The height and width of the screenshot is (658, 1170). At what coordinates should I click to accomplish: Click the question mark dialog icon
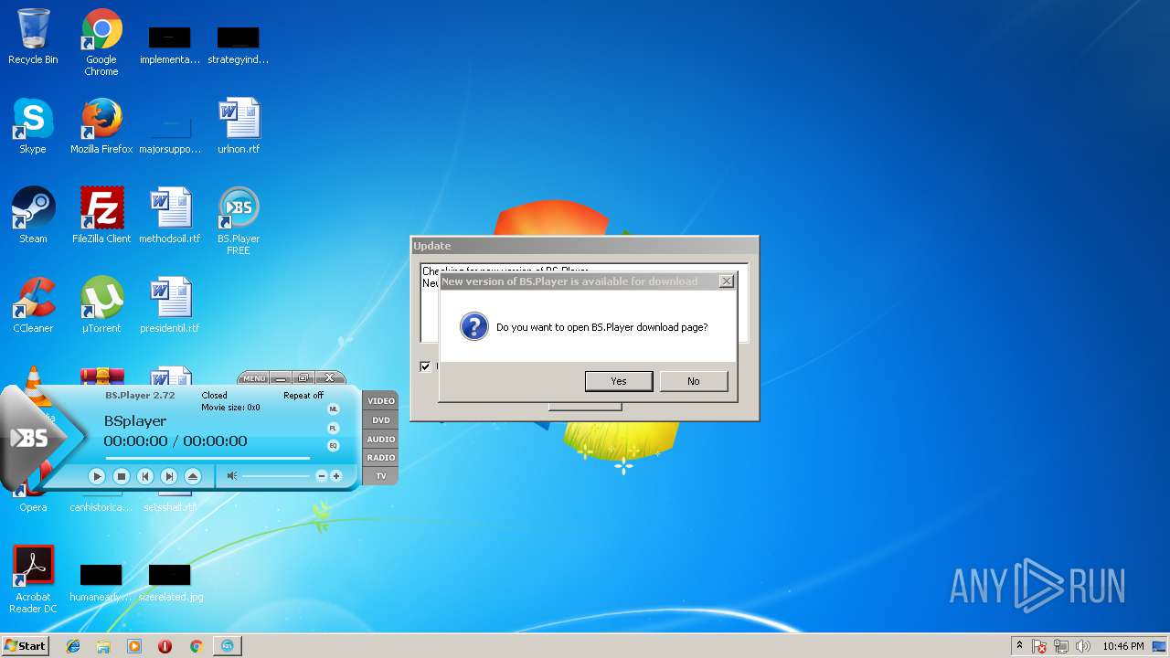click(x=473, y=326)
